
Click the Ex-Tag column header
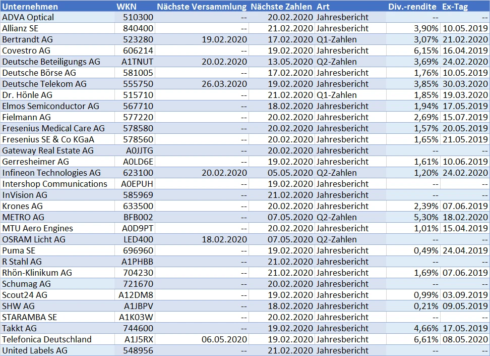(455, 7)
